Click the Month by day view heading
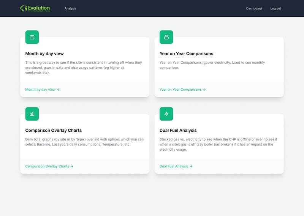304x216 pixels. 44,54
